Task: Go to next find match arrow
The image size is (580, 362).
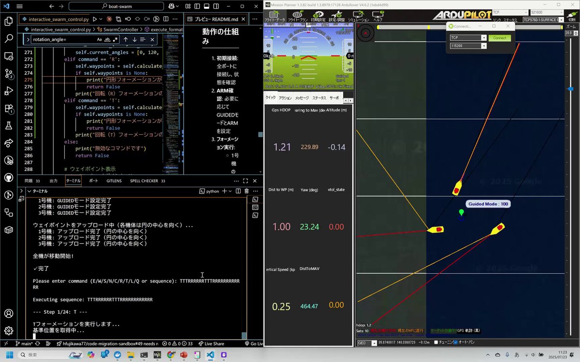Action: pos(134,40)
